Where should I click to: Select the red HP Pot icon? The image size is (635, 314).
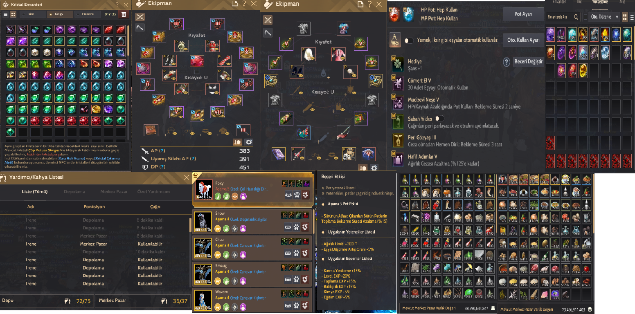[395, 14]
